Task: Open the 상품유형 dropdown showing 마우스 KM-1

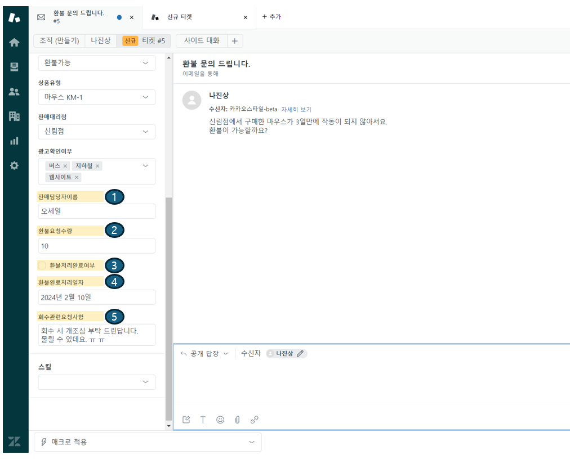Action: pyautogui.click(x=96, y=97)
